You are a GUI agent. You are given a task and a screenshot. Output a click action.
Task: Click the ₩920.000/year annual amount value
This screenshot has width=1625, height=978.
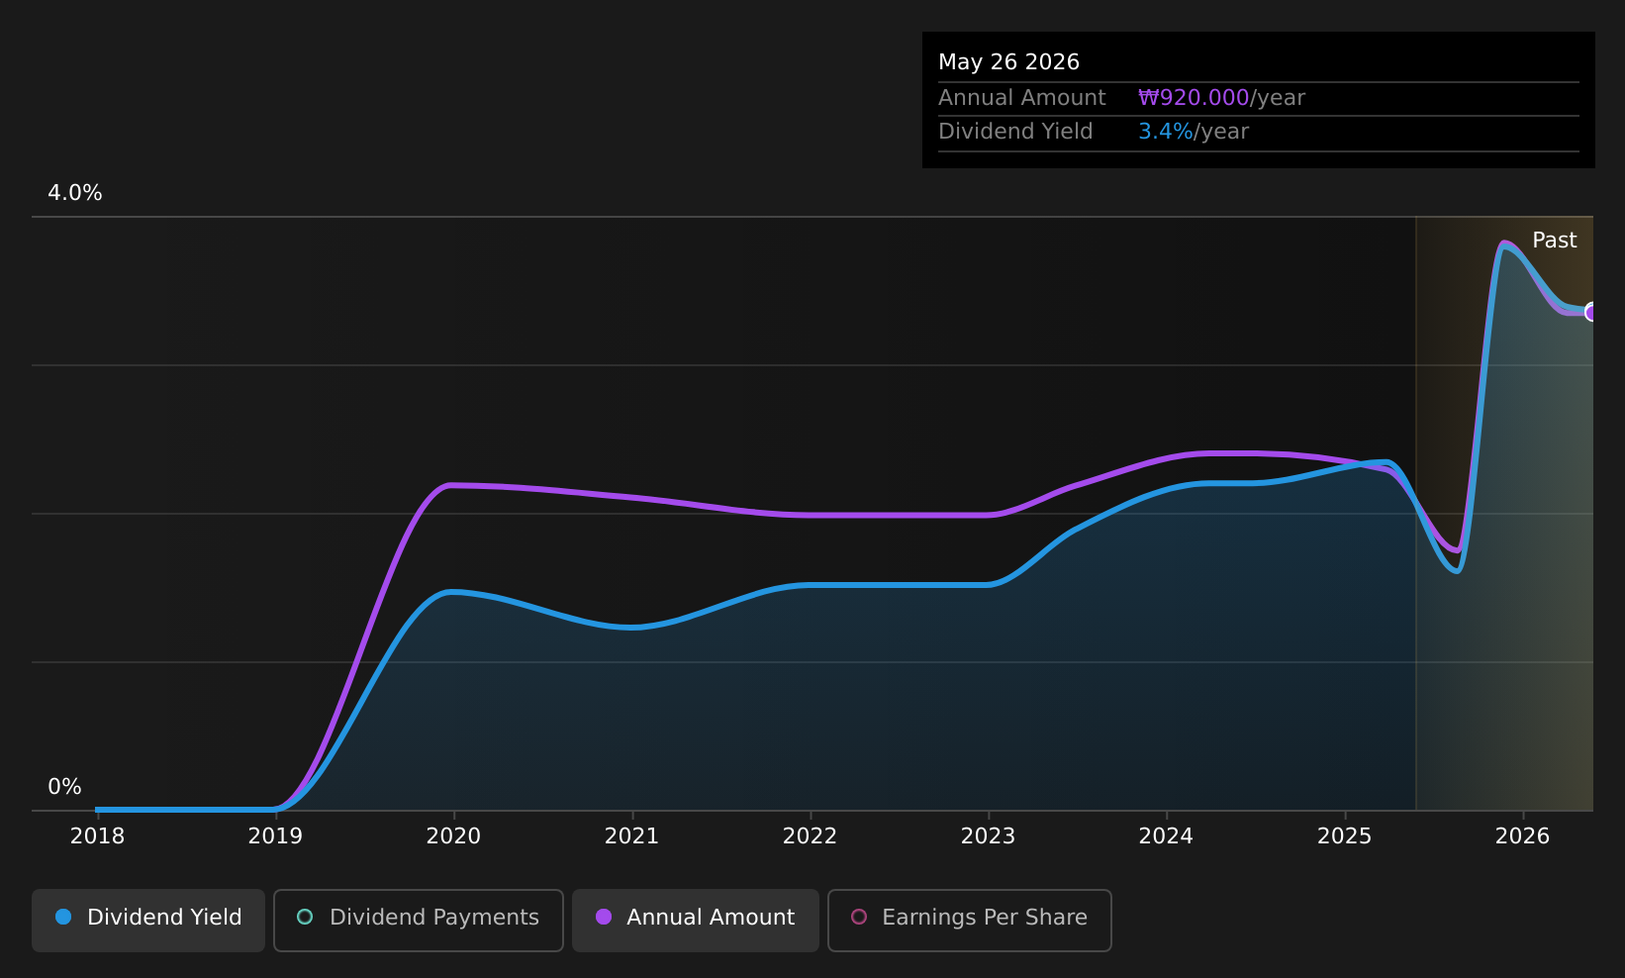[1221, 98]
